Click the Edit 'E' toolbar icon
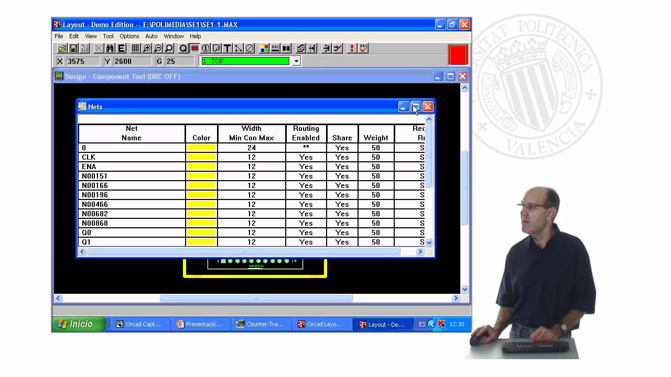This screenshot has width=671, height=377. [121, 48]
